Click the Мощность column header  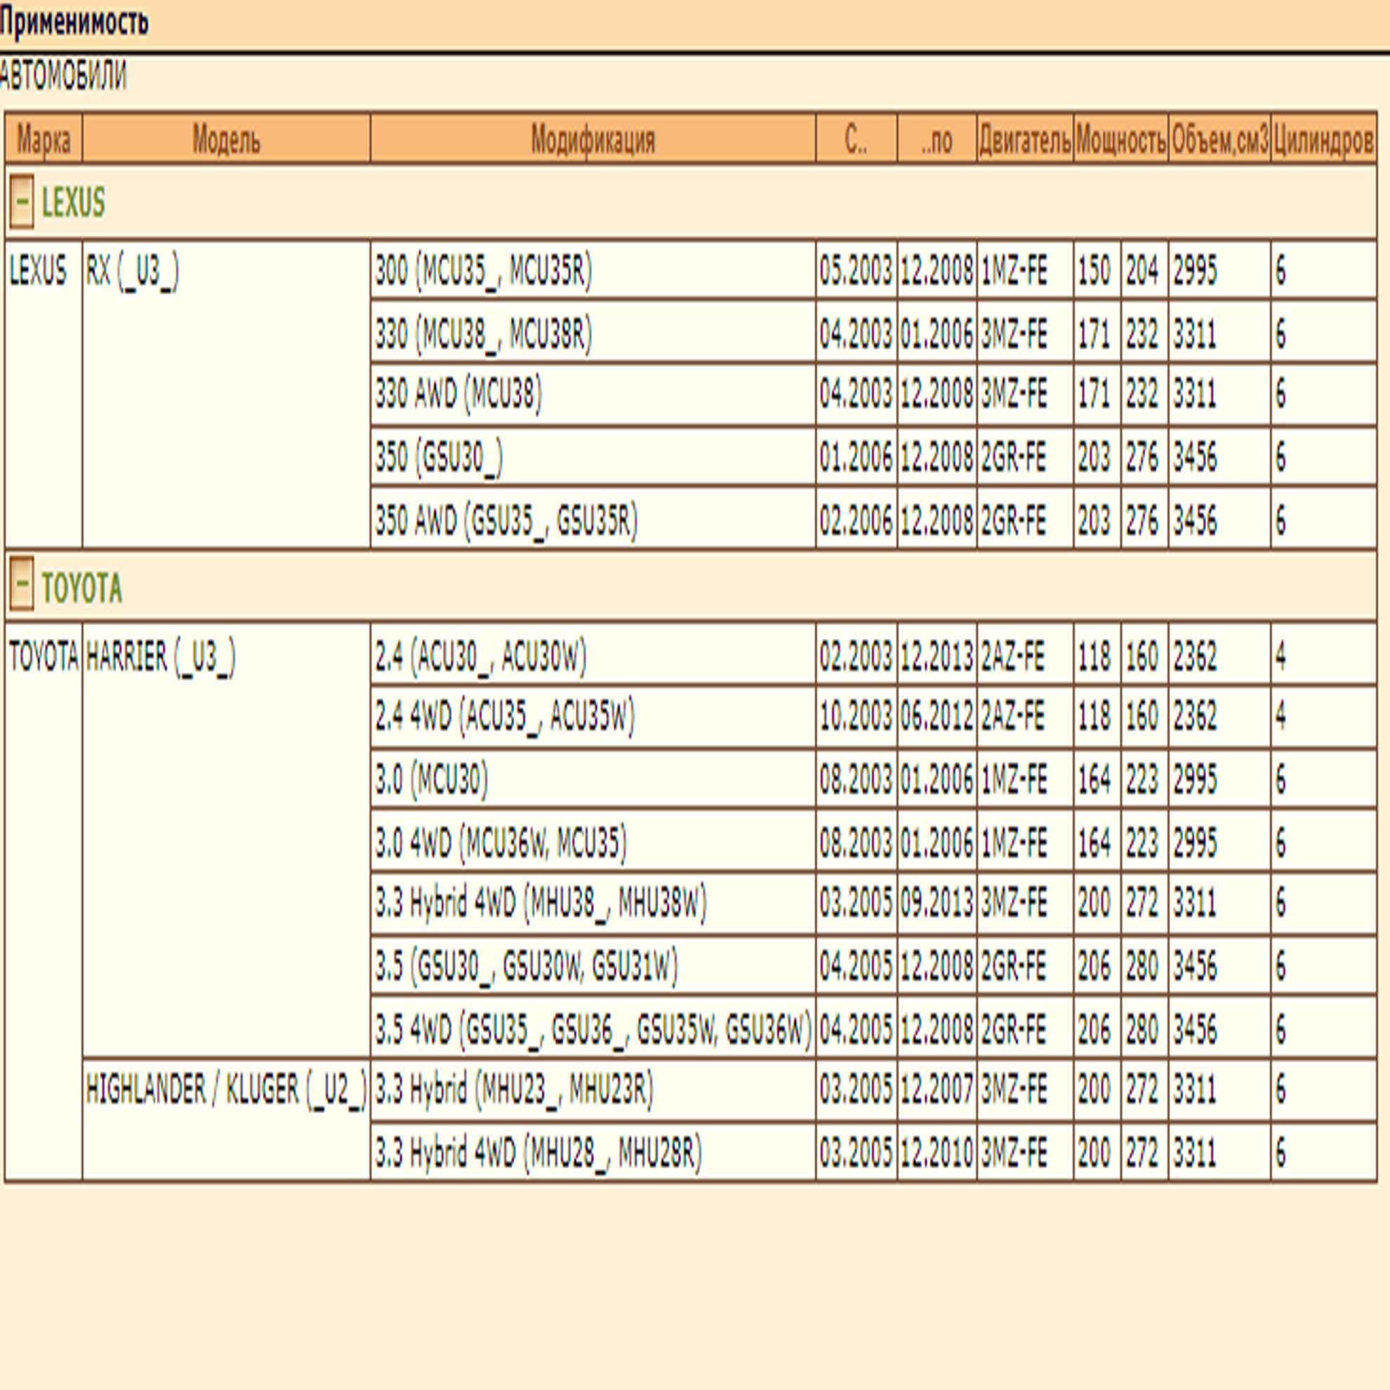pyautogui.click(x=1120, y=138)
